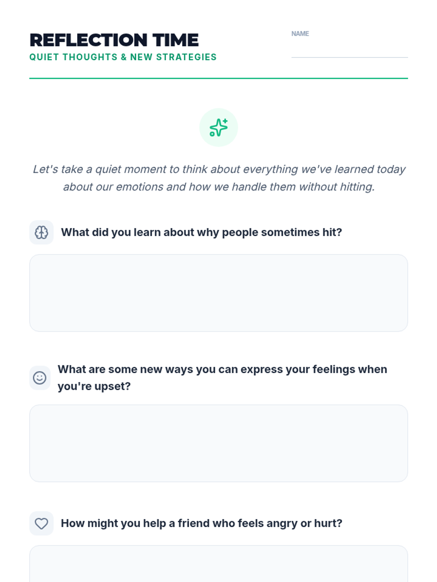Viewport: 437px width, 582px height.
Task: Click the green divider line under header
Action: [219, 78]
